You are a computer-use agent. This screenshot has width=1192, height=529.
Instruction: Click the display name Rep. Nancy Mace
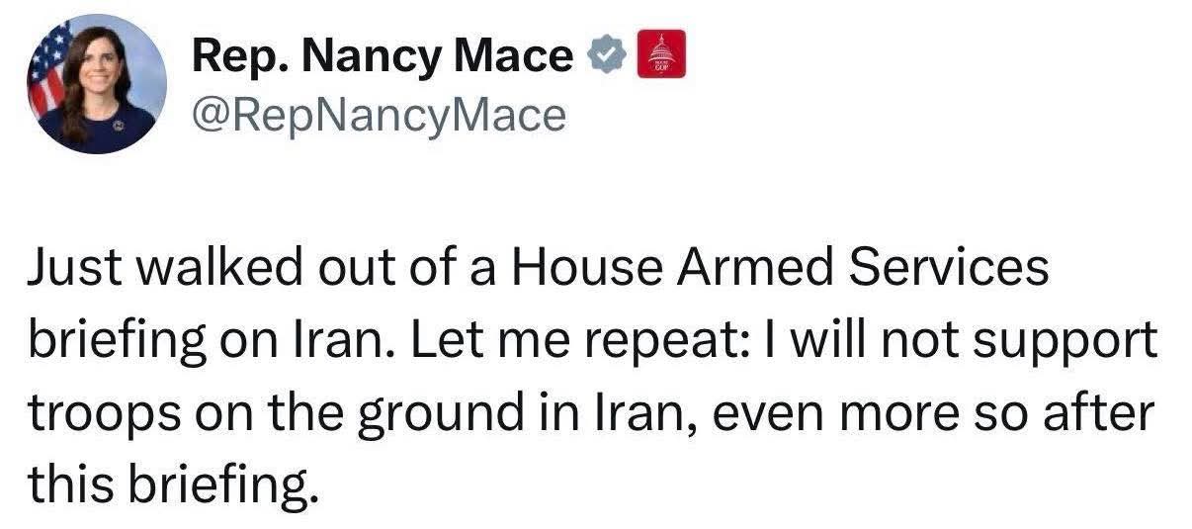(x=383, y=57)
